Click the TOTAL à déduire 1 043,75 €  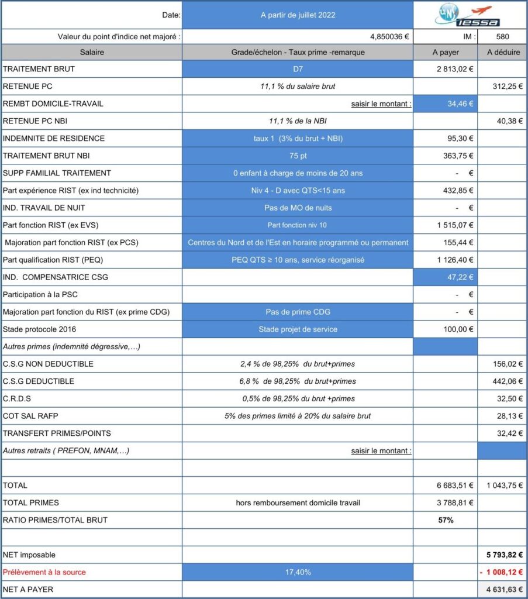(x=505, y=486)
